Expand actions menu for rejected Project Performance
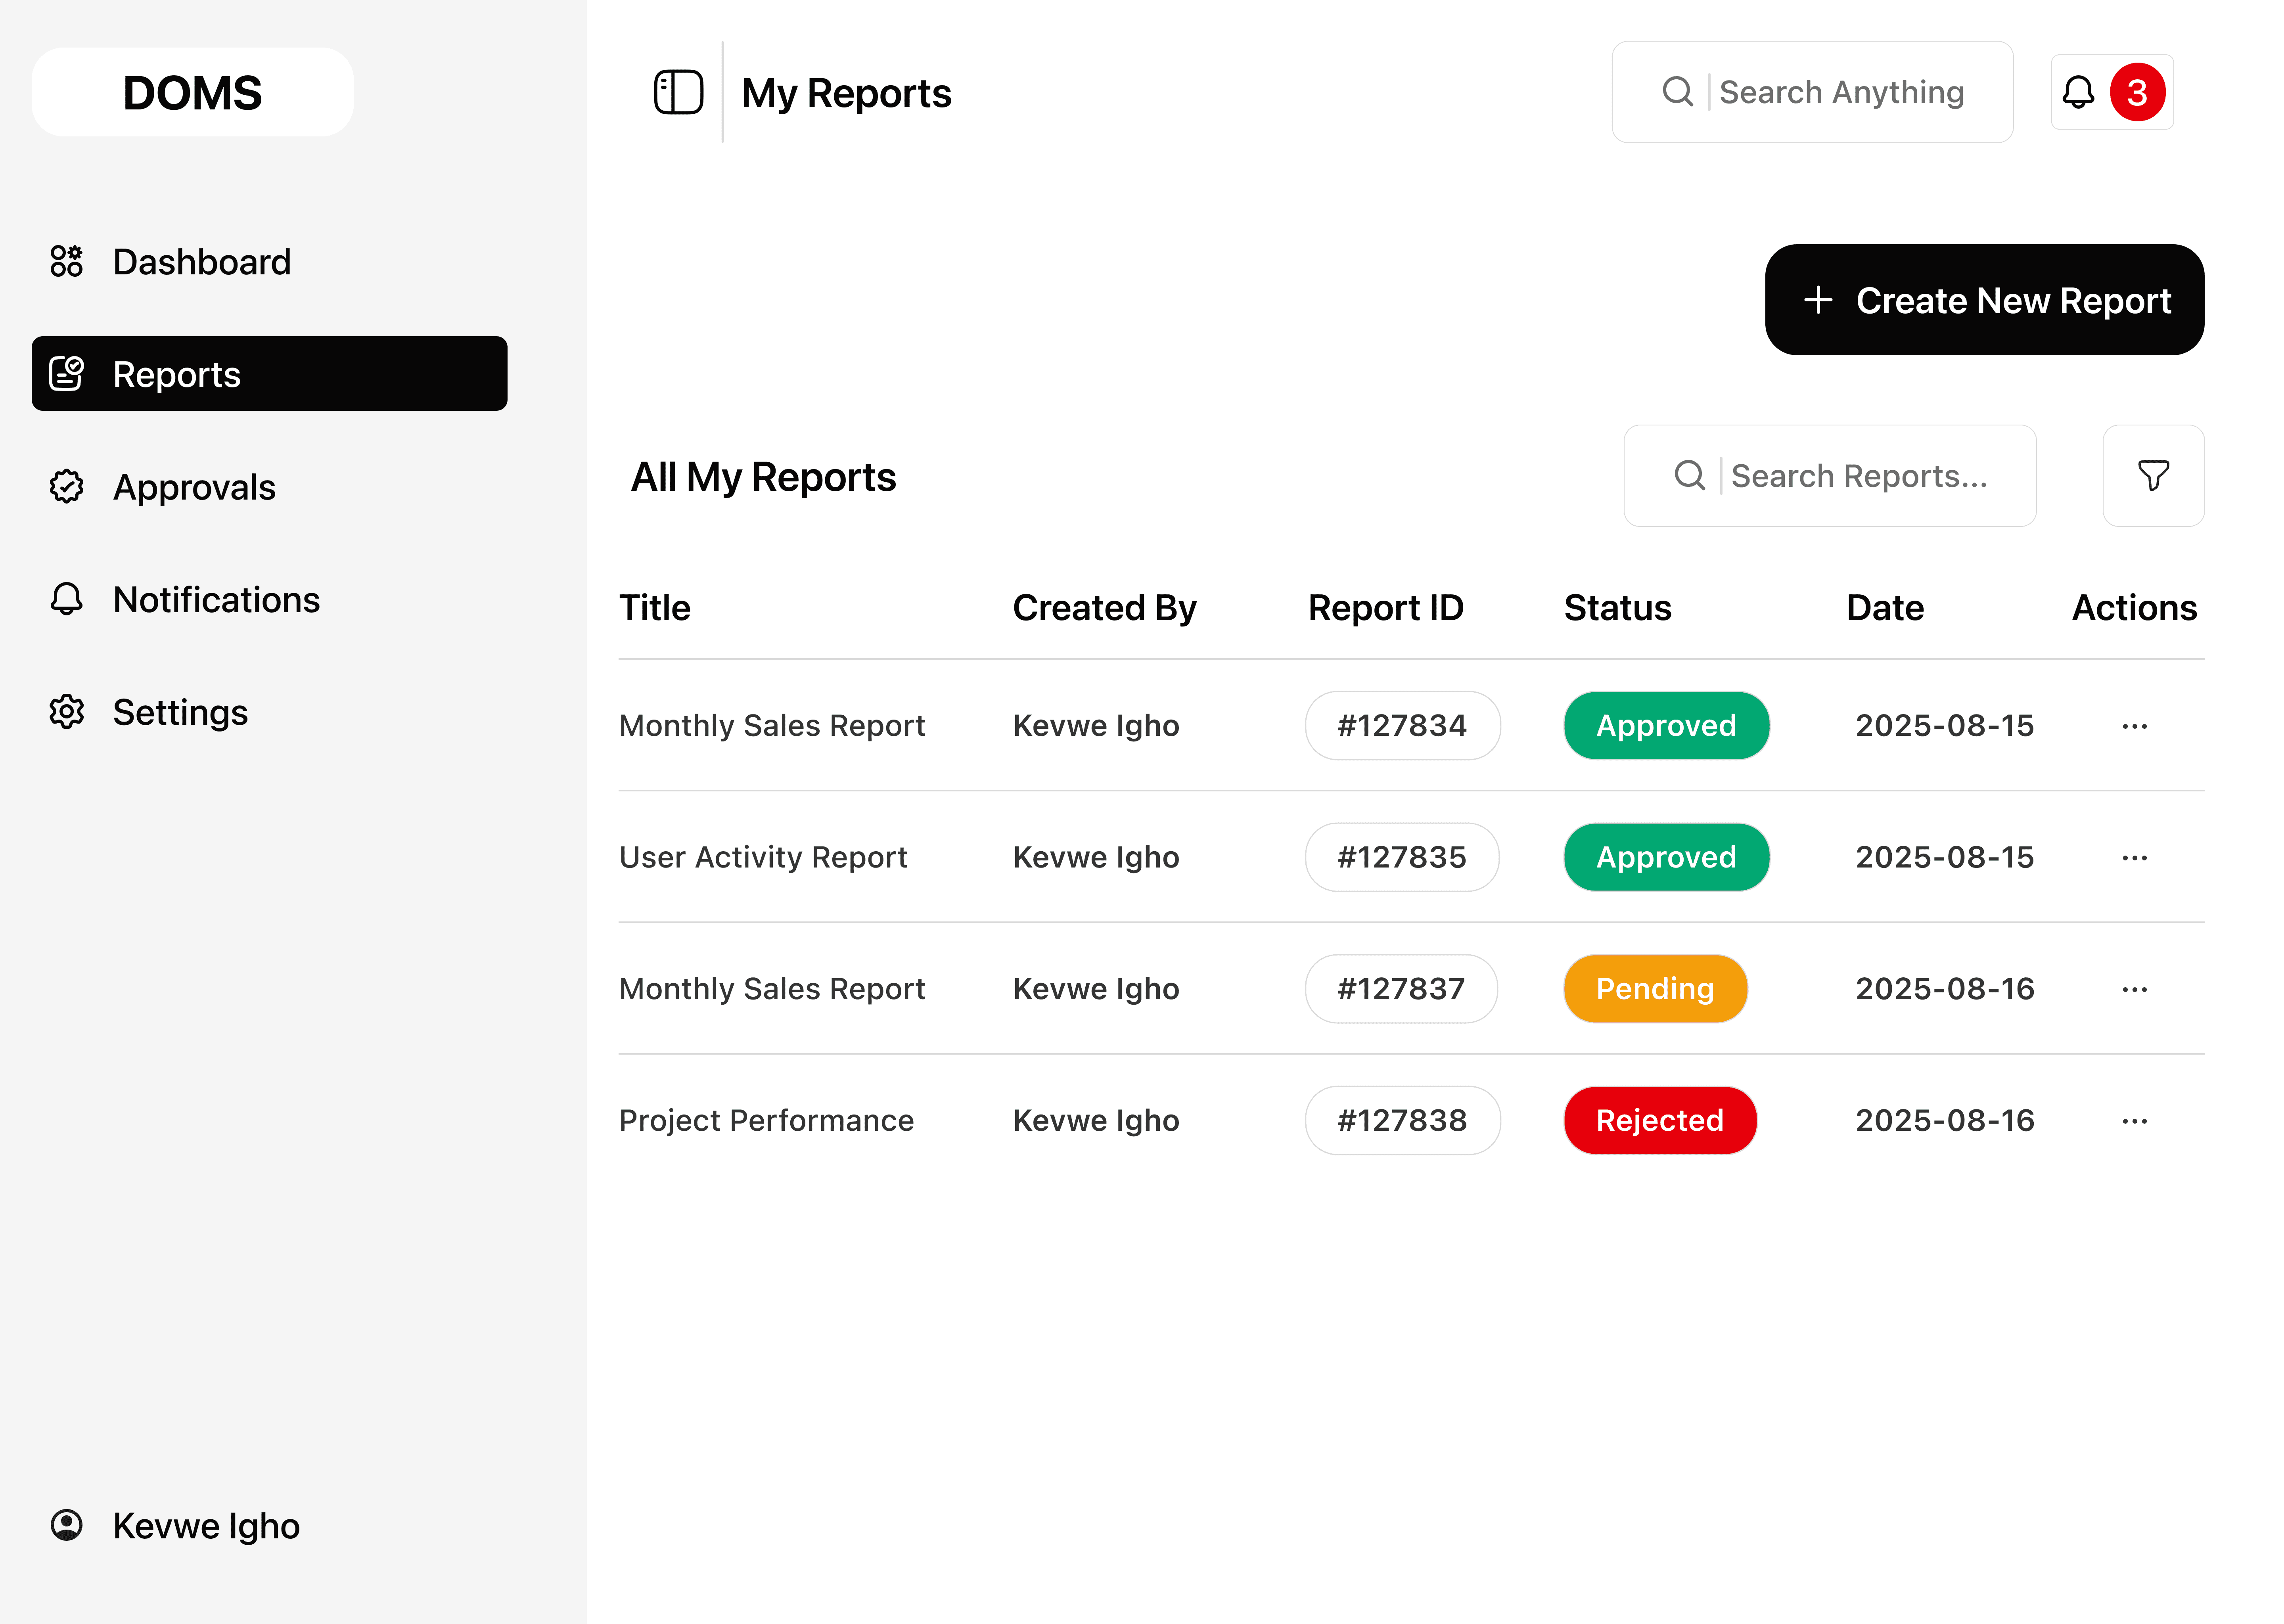 [x=2134, y=1121]
